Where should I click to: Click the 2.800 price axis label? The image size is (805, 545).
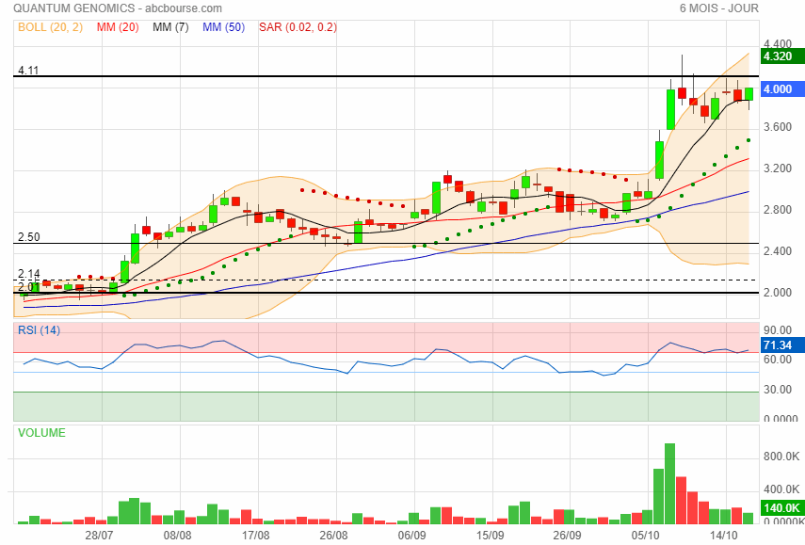coord(778,209)
